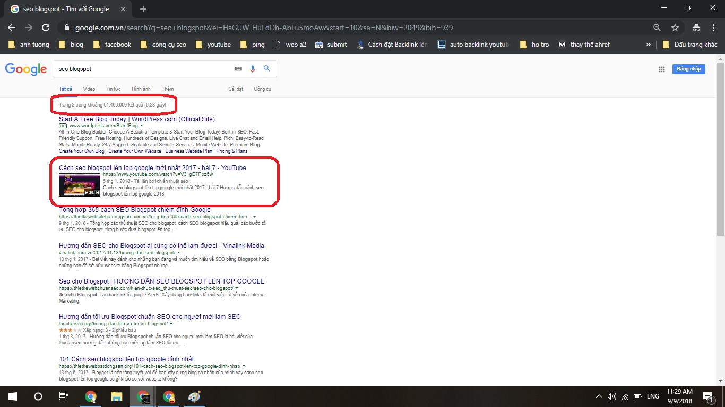This screenshot has width=725, height=407.
Task: Expand thietkewebchuanseo.com URL dropdown arrow
Action: coord(237,288)
